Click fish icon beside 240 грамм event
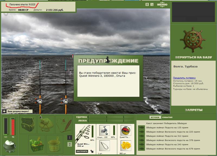This screenshot has width=217, height=156. [141, 145]
